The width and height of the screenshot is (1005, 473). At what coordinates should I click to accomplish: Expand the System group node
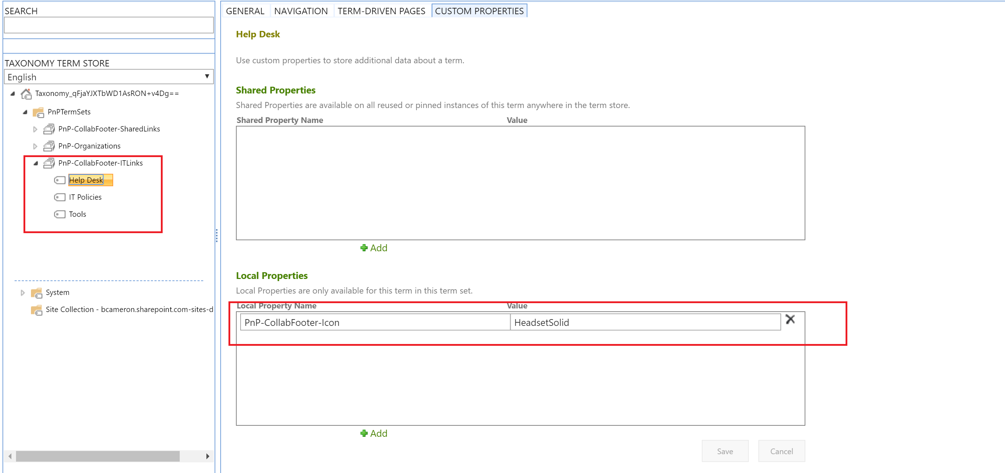(x=23, y=293)
